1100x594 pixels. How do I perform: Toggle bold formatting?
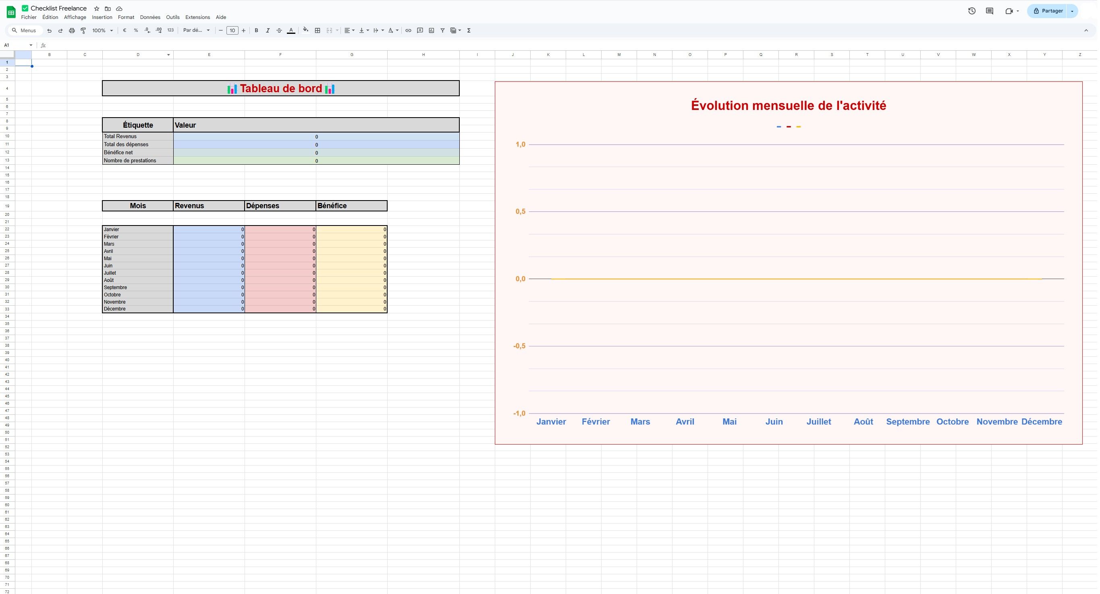click(256, 30)
